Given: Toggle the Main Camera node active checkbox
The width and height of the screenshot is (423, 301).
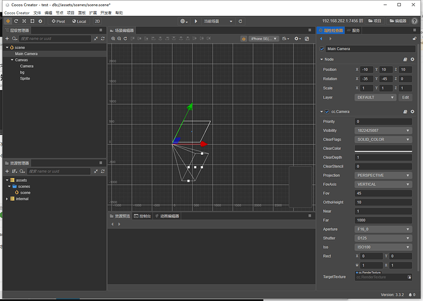Looking at the screenshot, I should [322, 49].
